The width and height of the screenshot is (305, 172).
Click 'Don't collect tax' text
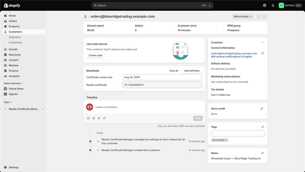[x=221, y=95]
